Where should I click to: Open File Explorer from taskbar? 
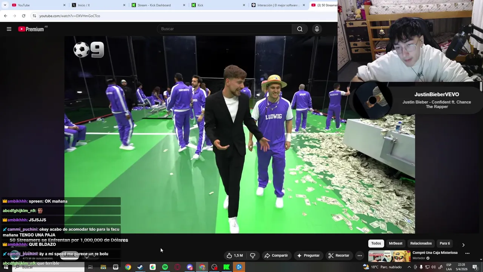pos(103,267)
